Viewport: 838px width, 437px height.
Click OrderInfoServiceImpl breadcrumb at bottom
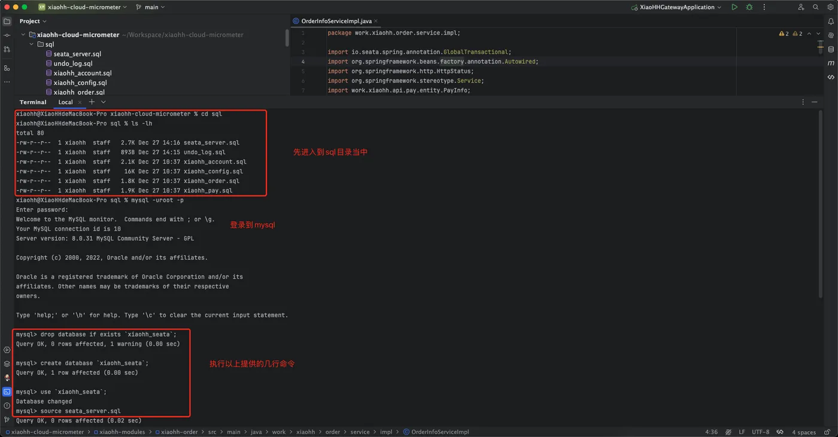436,432
